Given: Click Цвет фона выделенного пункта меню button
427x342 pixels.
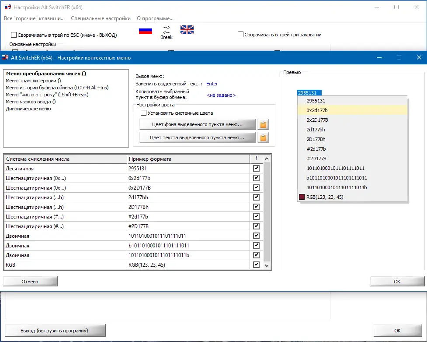Looking at the screenshot, I should 198,124.
